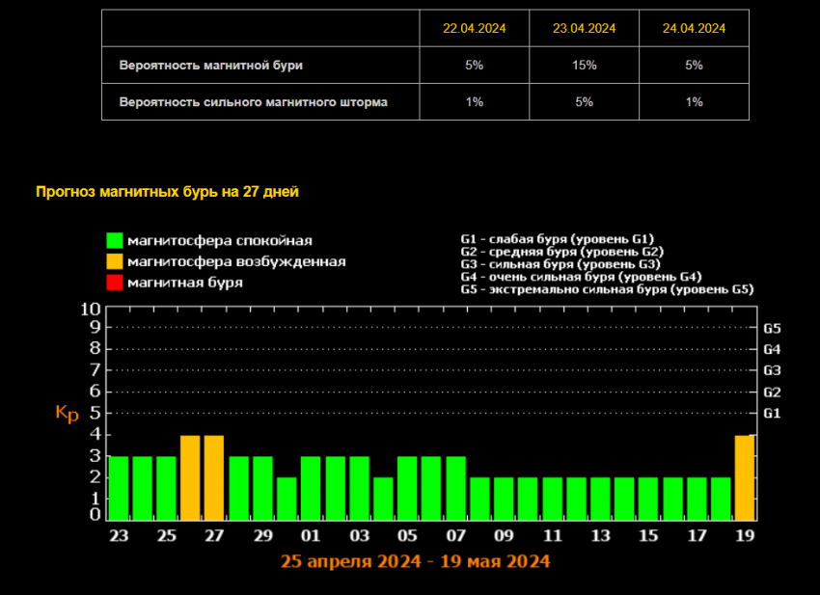Click the green calm magnetosphere legend square
The width and height of the screenshot is (820, 595).
(115, 240)
